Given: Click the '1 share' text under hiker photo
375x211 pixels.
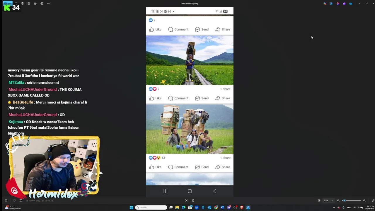Looking at the screenshot, I should point(225,89).
